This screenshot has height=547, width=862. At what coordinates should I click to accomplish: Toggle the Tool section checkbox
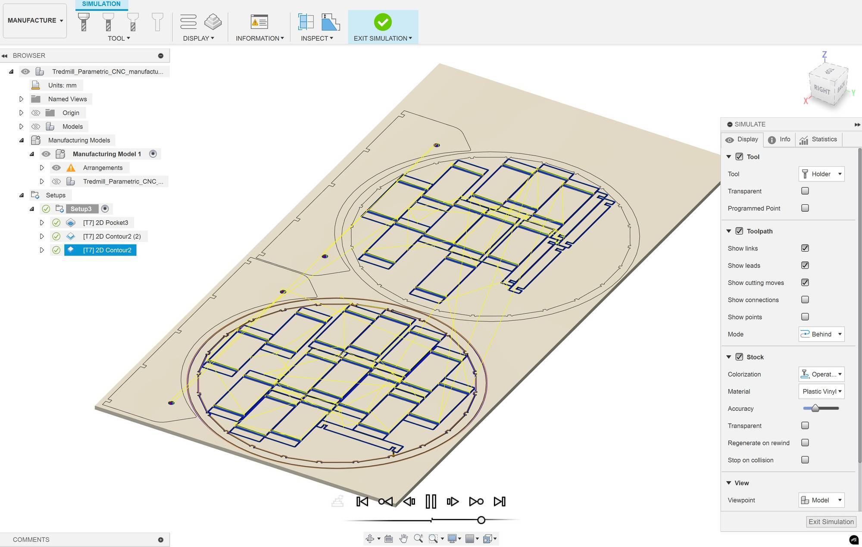click(x=739, y=156)
